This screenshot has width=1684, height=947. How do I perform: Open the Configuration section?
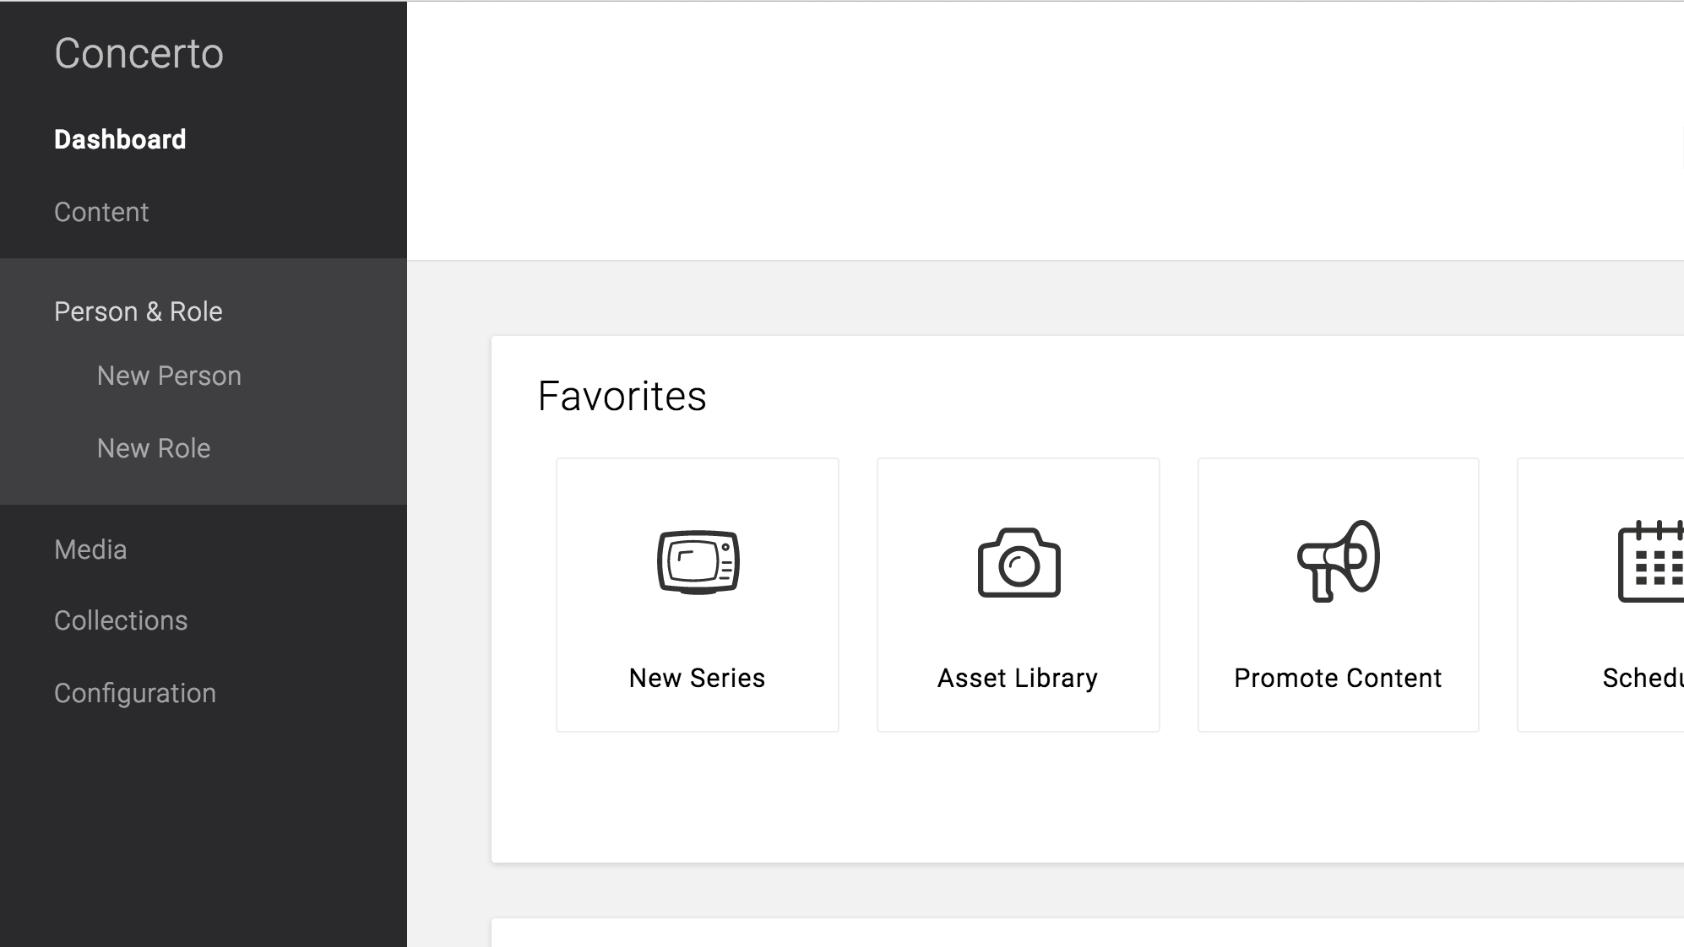pos(135,693)
